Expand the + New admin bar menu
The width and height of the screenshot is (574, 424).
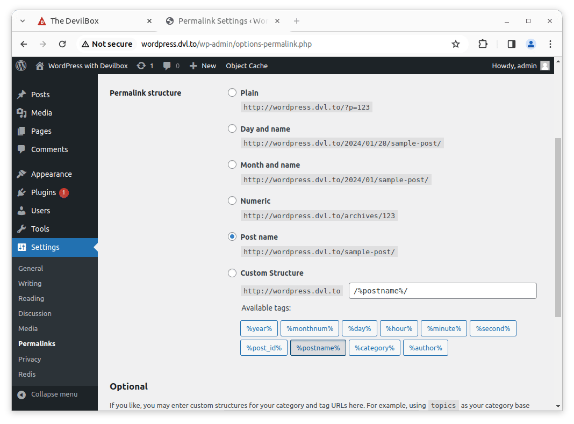(x=203, y=66)
